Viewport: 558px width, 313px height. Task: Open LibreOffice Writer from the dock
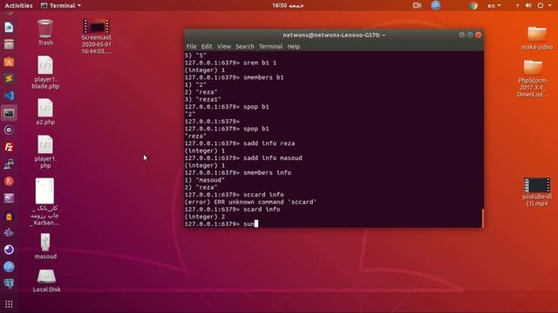click(x=9, y=27)
